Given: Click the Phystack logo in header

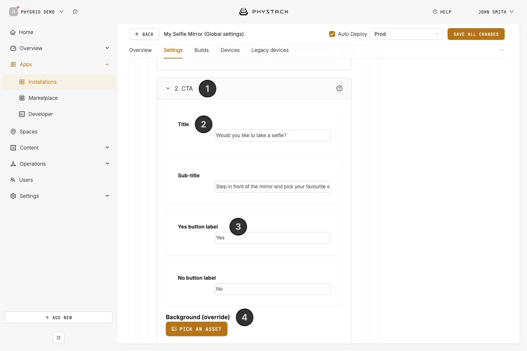Looking at the screenshot, I should (x=263, y=12).
